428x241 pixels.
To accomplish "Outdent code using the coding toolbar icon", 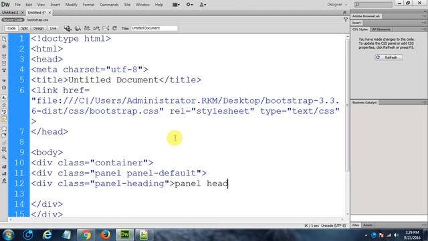I will click(4, 173).
